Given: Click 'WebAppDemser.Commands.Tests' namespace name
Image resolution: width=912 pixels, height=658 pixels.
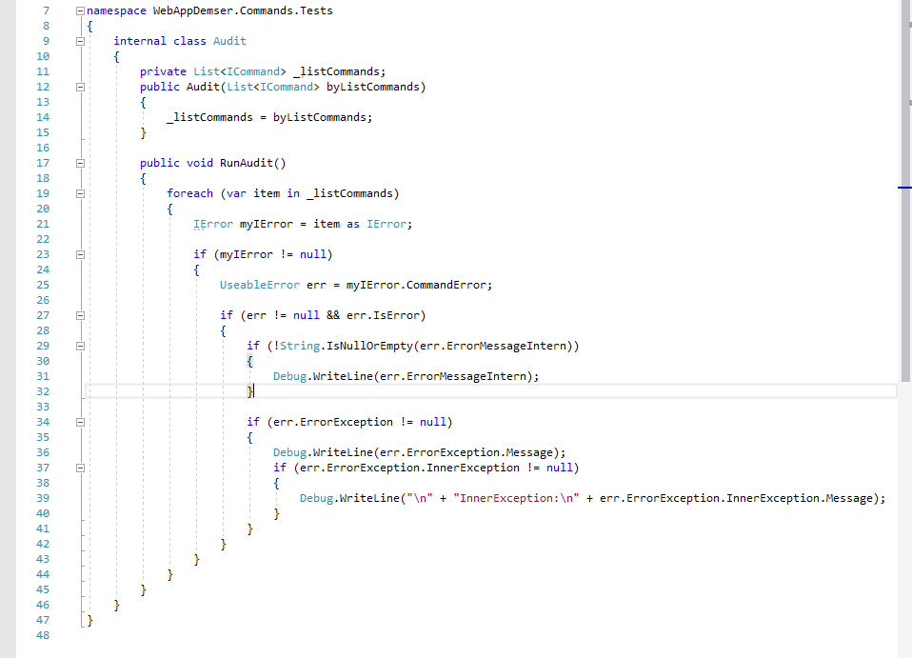Looking at the screenshot, I should [x=243, y=10].
